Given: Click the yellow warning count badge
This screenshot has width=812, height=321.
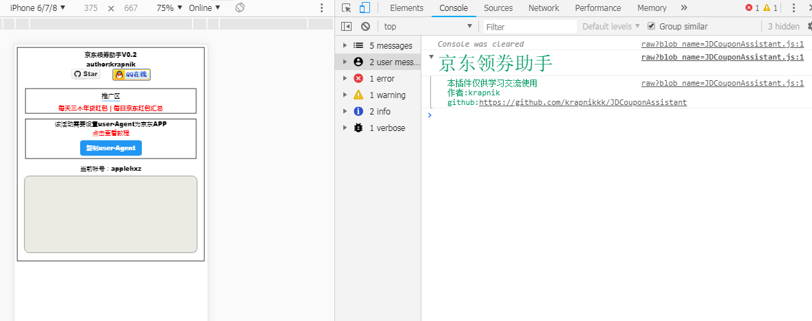Looking at the screenshot, I should (770, 8).
